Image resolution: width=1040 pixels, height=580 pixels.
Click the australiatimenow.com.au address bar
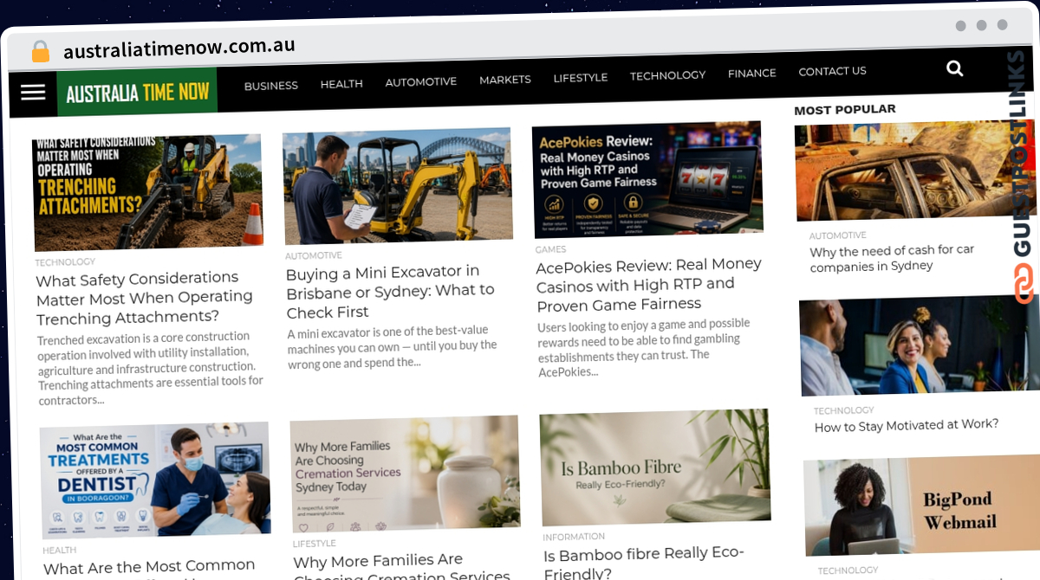(x=179, y=48)
